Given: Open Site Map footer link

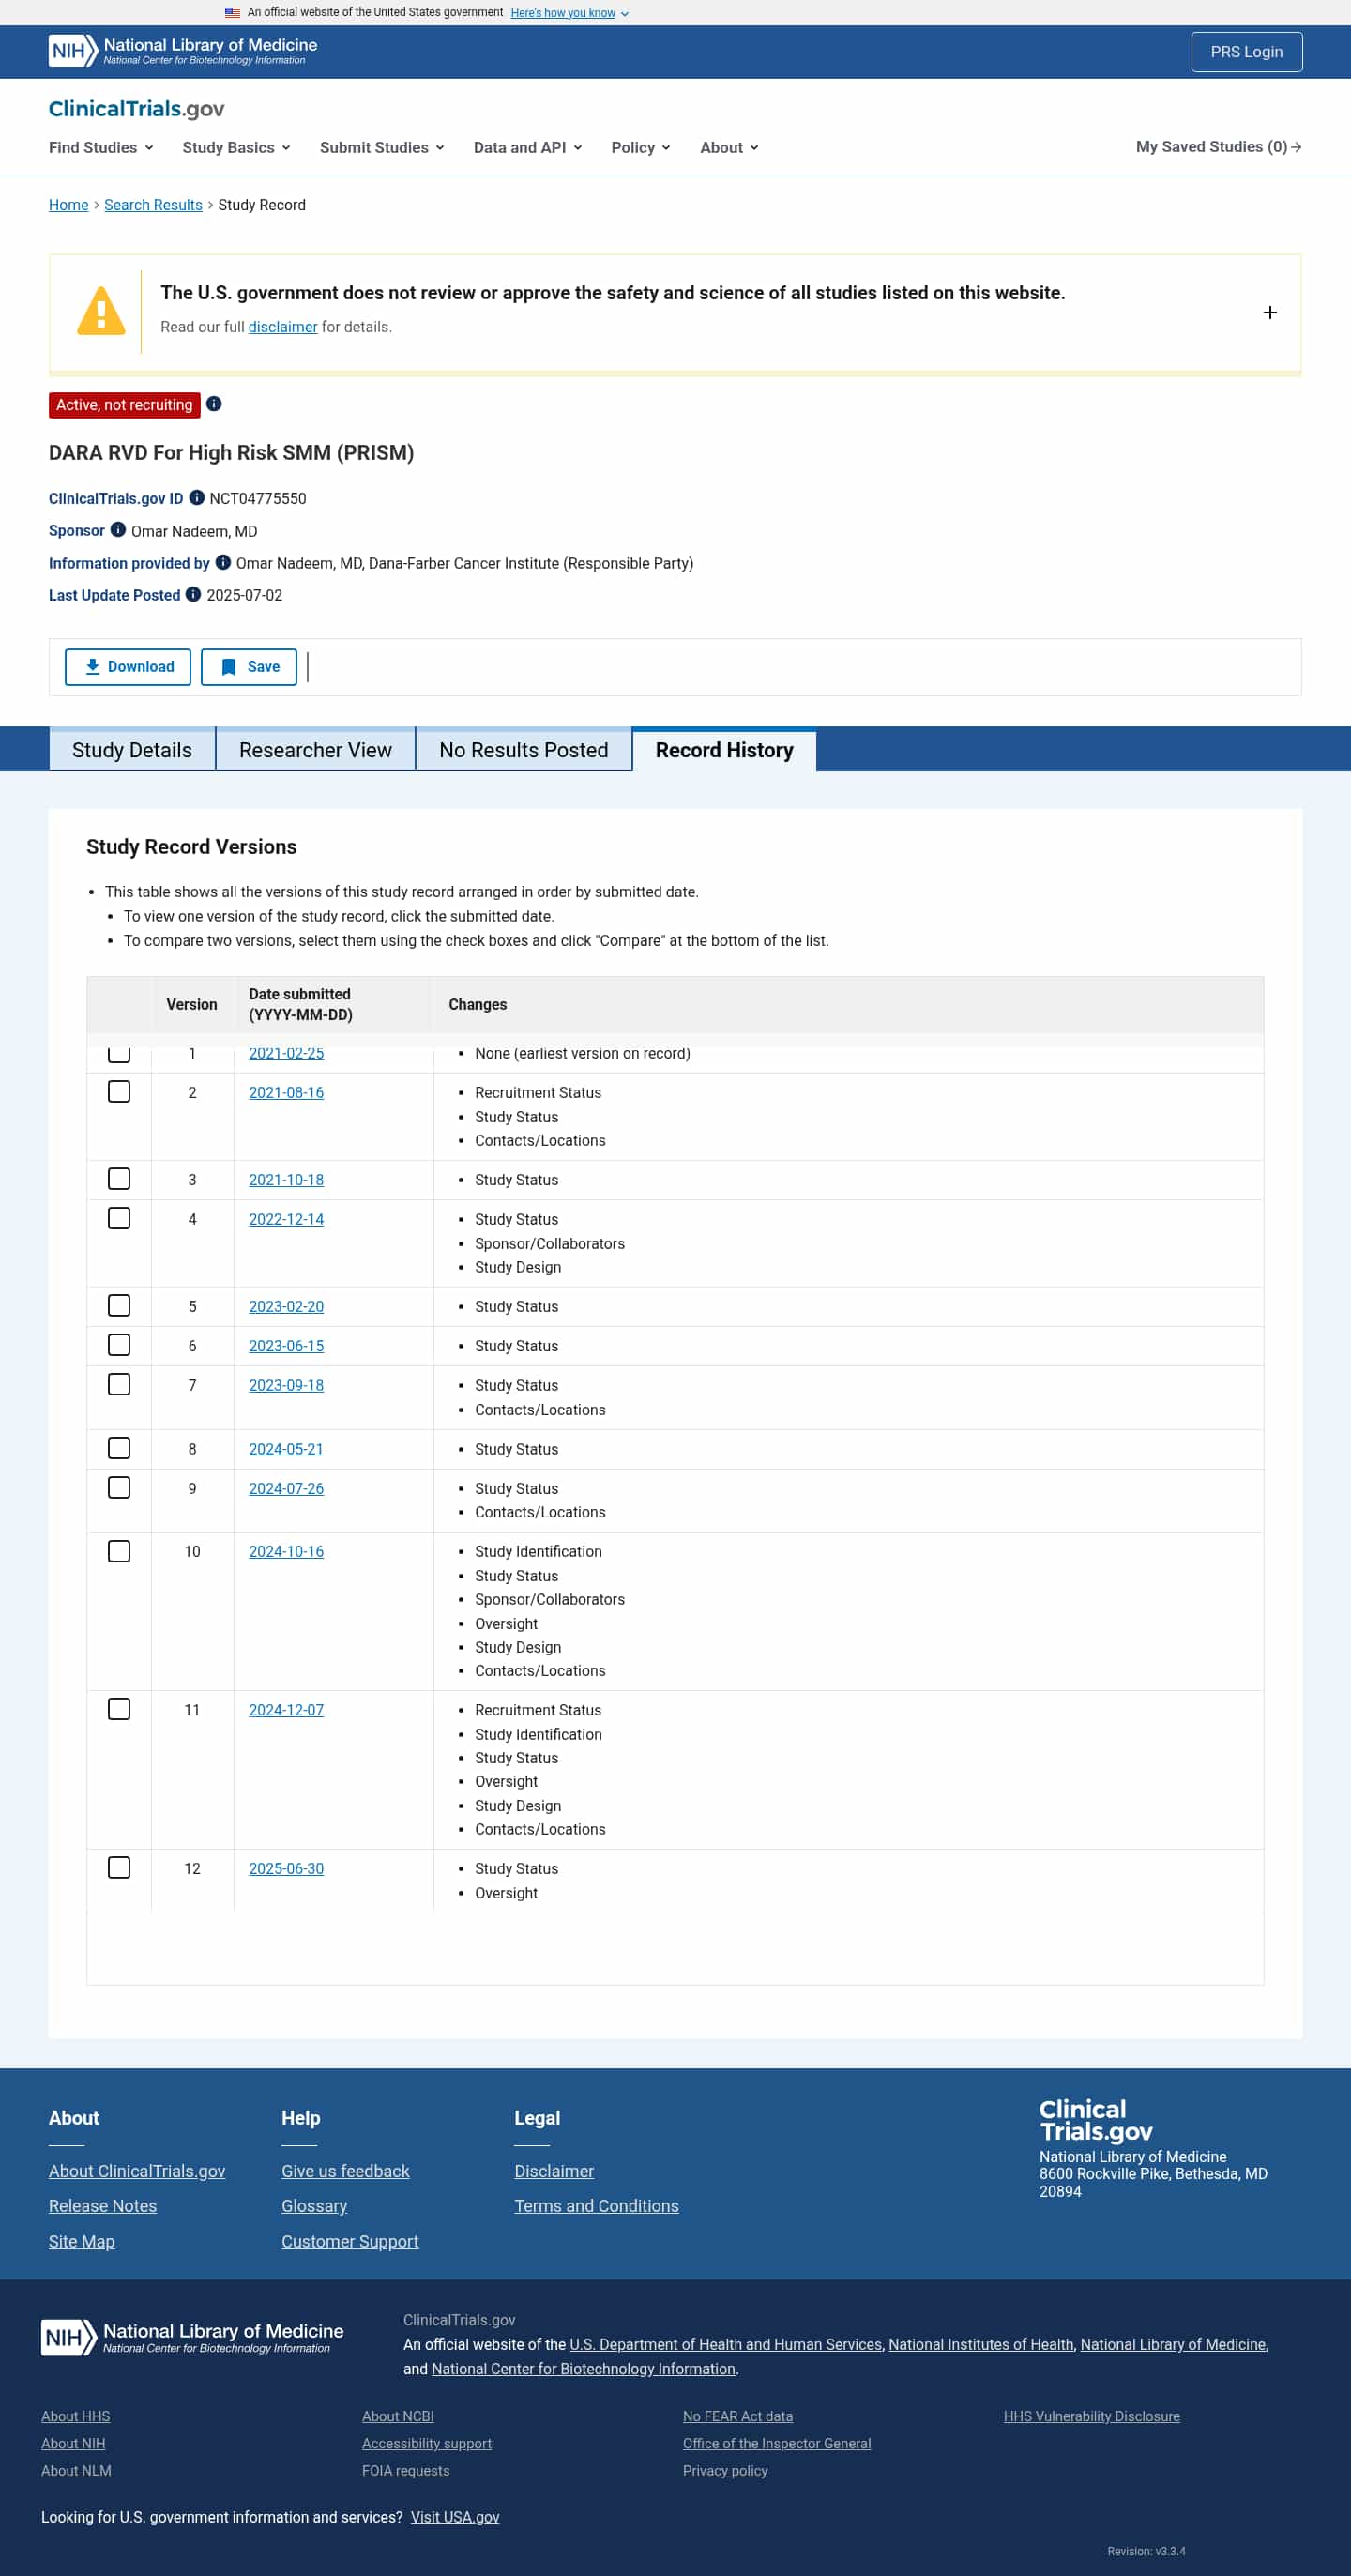Looking at the screenshot, I should click(x=81, y=2241).
